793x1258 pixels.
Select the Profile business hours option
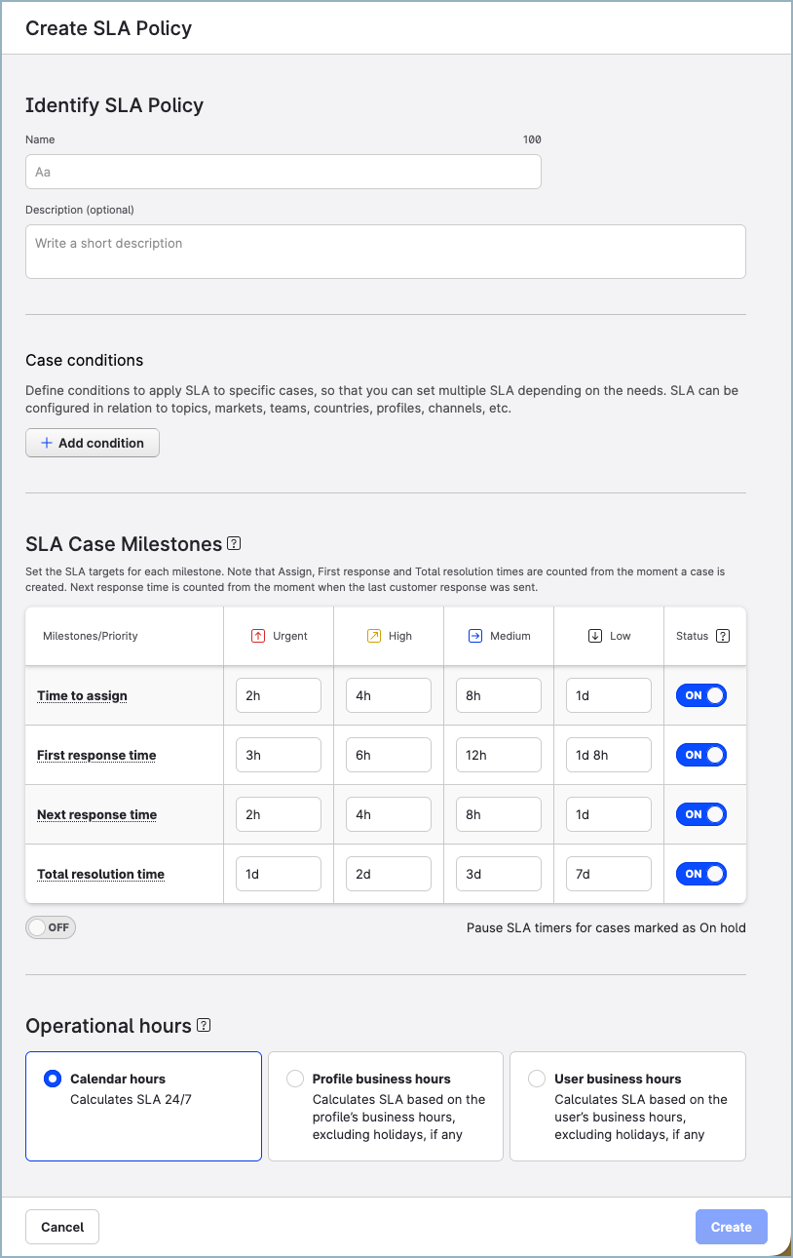coord(294,1079)
